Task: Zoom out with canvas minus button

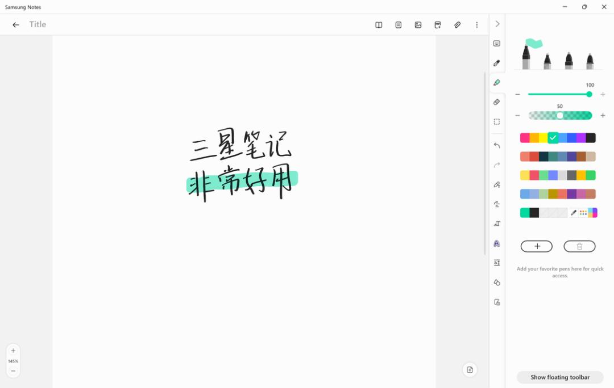Action: (x=13, y=371)
